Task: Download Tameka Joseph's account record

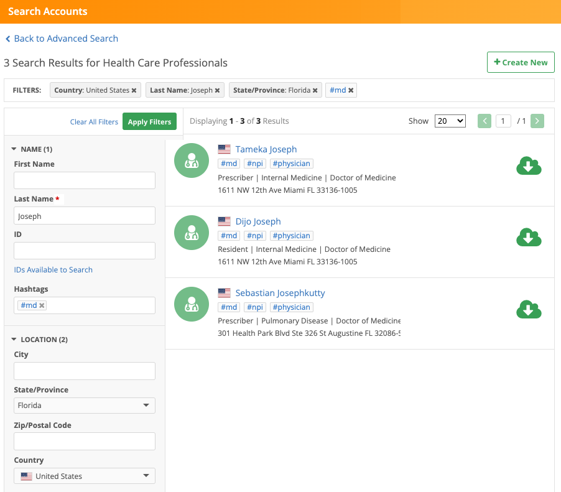Action: 529,166
